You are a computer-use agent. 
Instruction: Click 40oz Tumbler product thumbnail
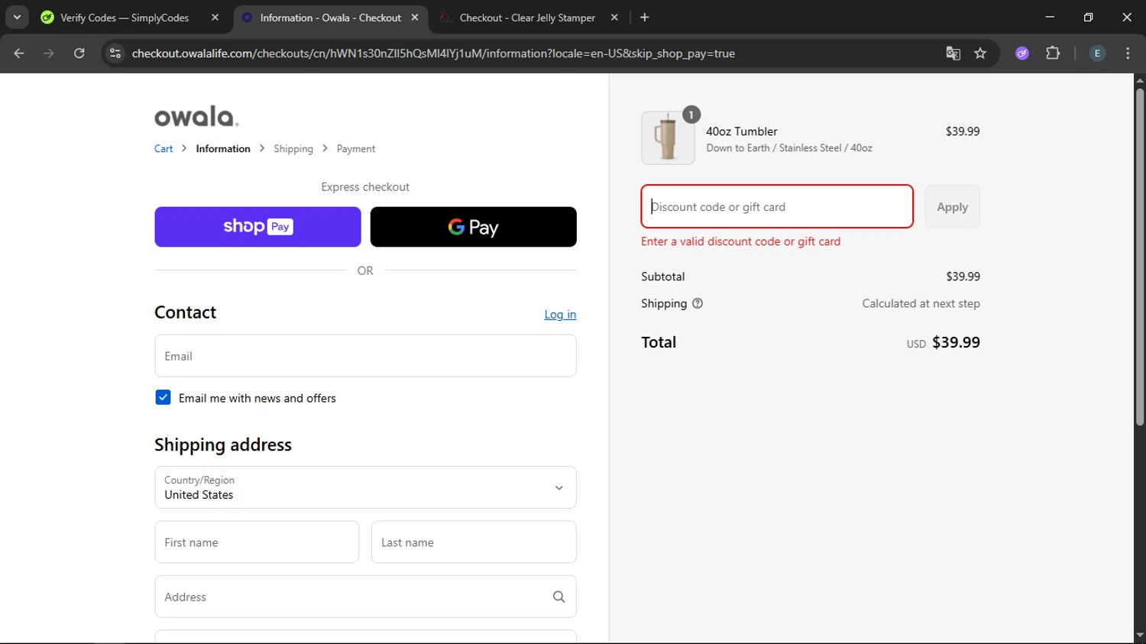(668, 138)
